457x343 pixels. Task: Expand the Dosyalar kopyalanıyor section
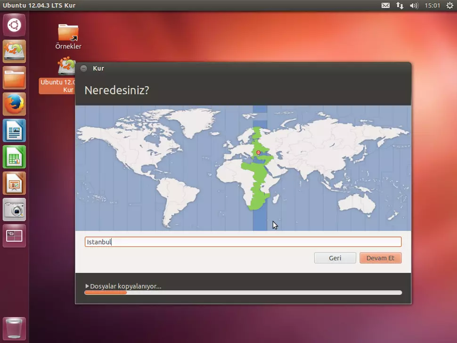(x=124, y=286)
